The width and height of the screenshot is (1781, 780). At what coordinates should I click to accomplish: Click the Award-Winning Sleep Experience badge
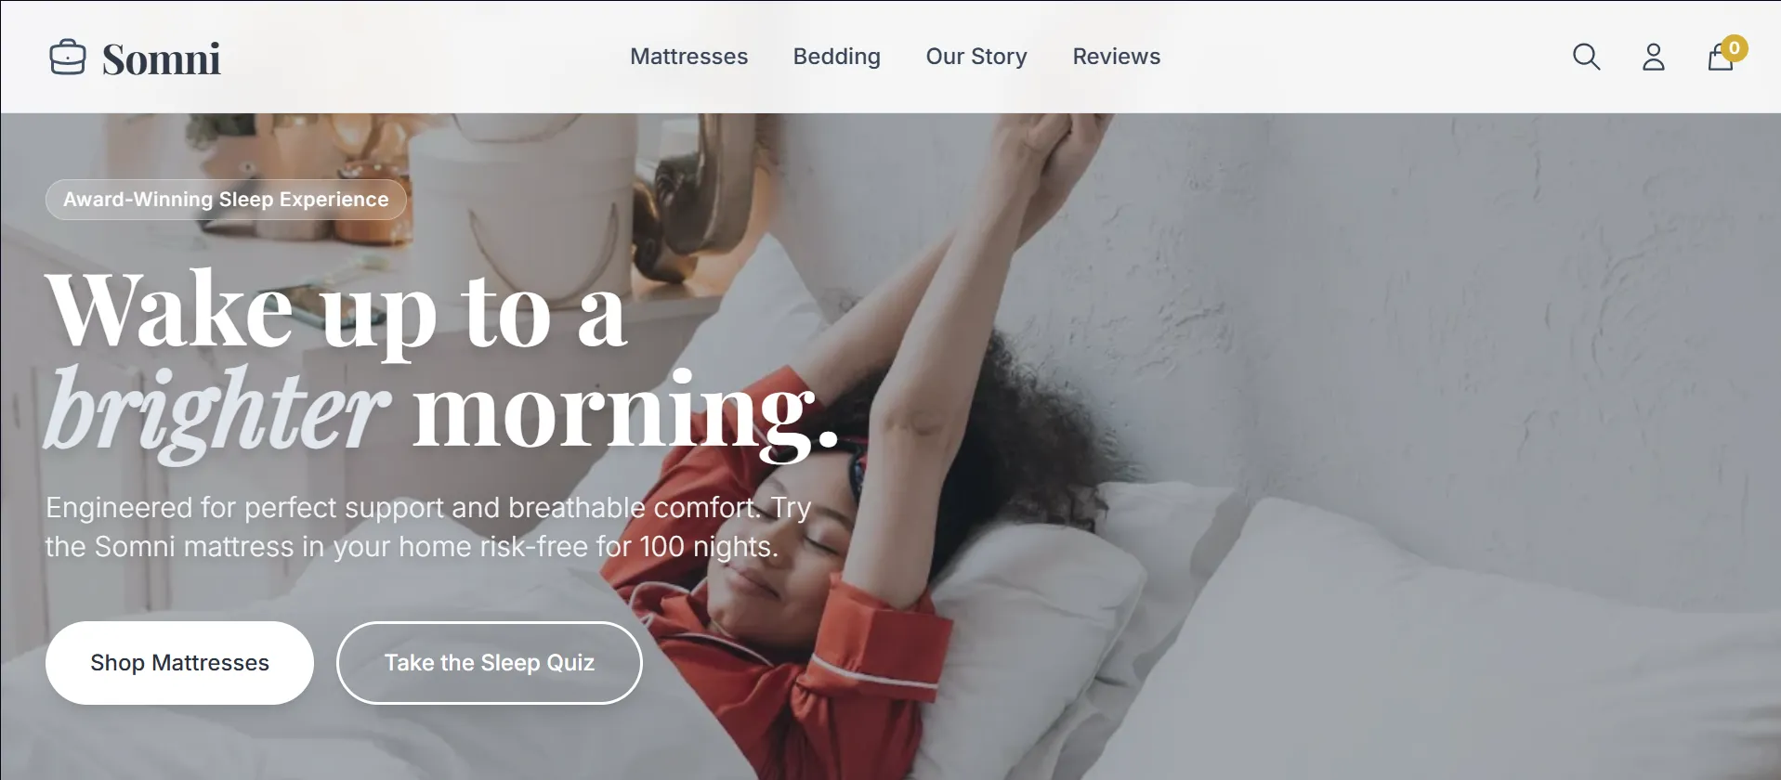tap(226, 200)
